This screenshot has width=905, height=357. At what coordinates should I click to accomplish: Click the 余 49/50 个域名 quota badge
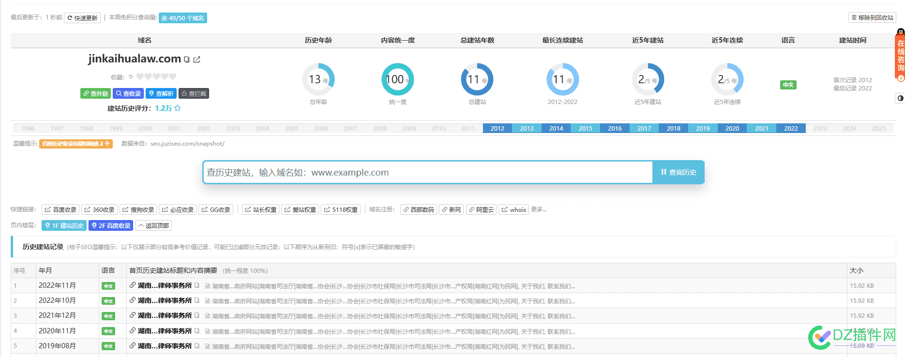pyautogui.click(x=183, y=18)
